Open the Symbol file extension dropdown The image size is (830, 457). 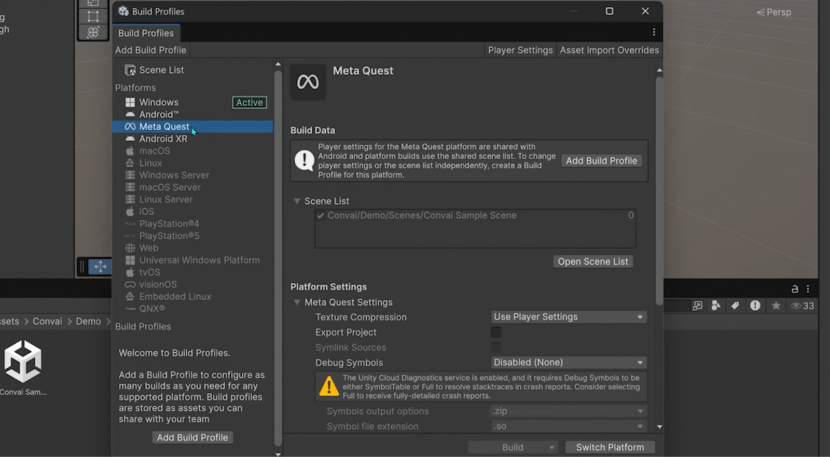click(x=569, y=426)
